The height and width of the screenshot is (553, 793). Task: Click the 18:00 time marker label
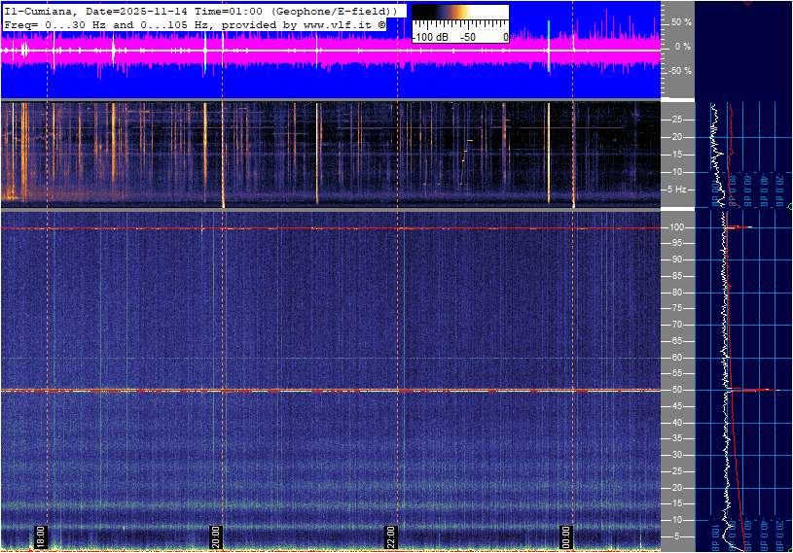[41, 536]
